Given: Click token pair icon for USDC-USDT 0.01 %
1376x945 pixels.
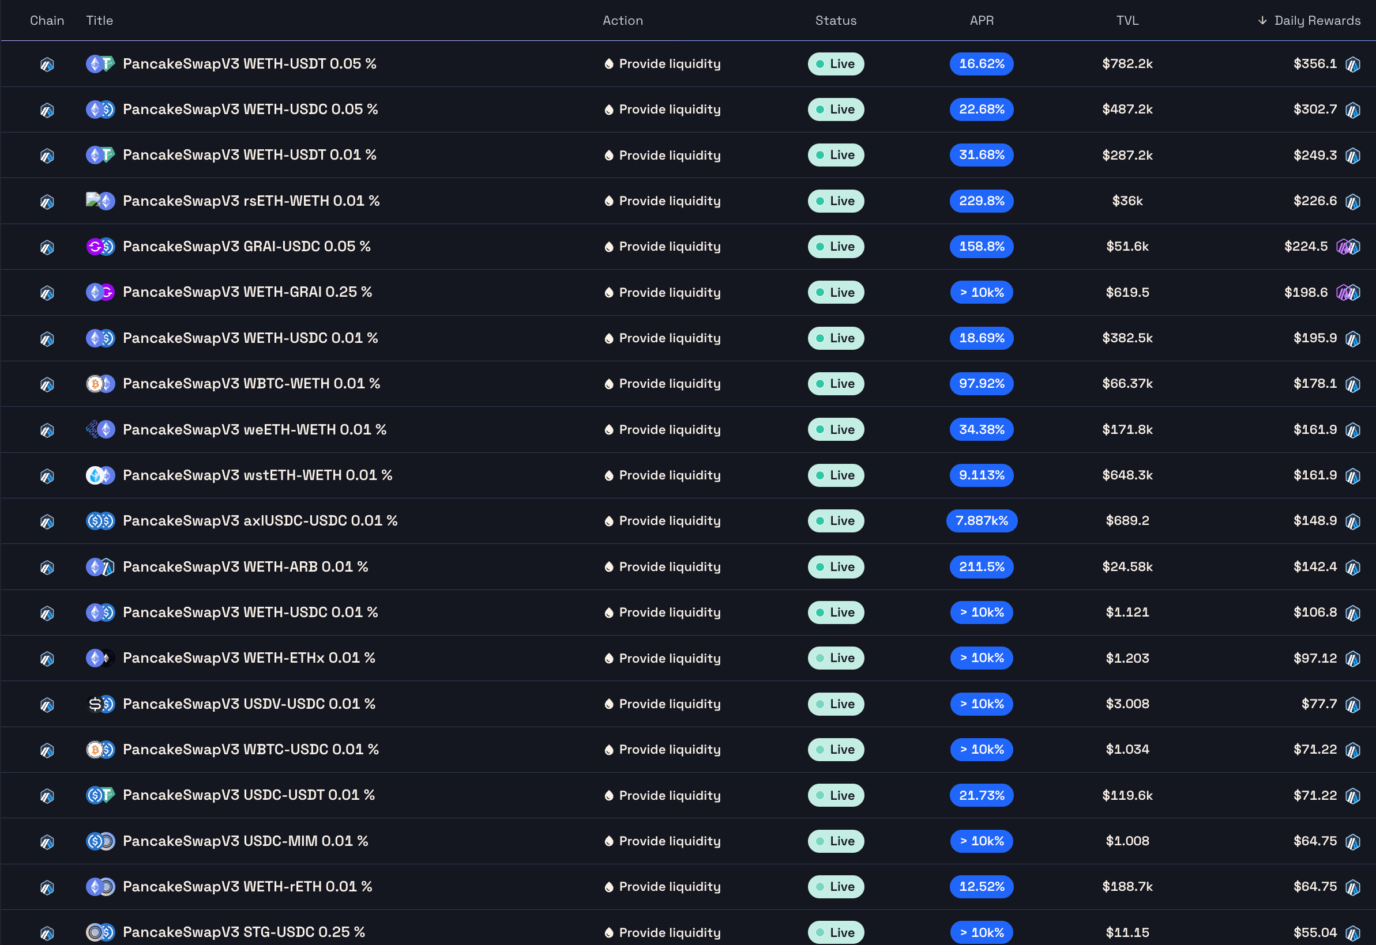Looking at the screenshot, I should coord(100,795).
